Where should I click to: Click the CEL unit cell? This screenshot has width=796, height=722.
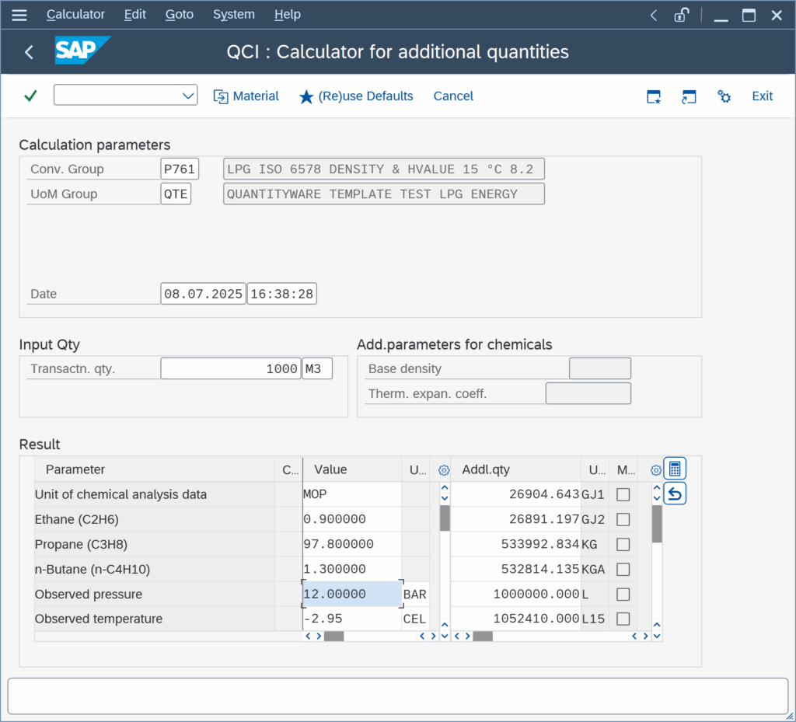click(415, 619)
